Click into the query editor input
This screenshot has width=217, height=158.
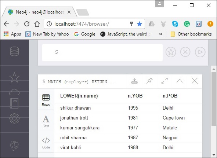pos(102,52)
